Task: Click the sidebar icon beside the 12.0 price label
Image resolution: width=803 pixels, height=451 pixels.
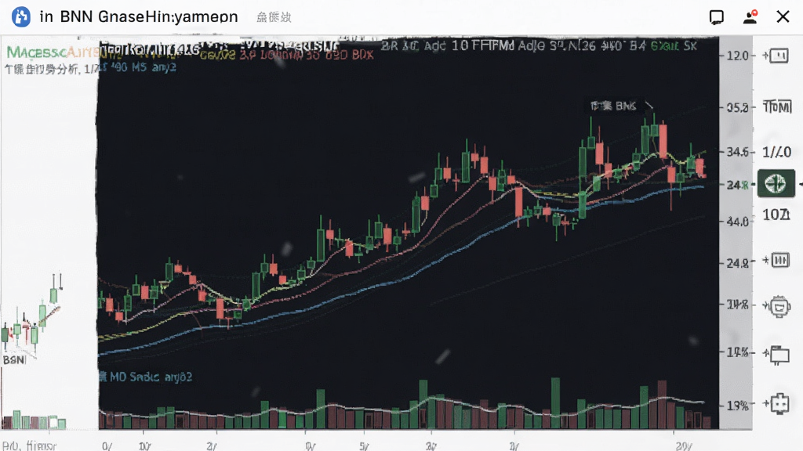Action: pyautogui.click(x=778, y=56)
